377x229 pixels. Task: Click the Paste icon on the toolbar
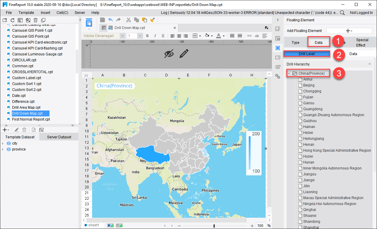145,20
